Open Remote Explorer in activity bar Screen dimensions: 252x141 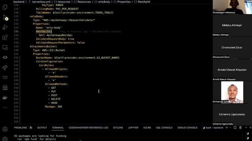click(5, 47)
